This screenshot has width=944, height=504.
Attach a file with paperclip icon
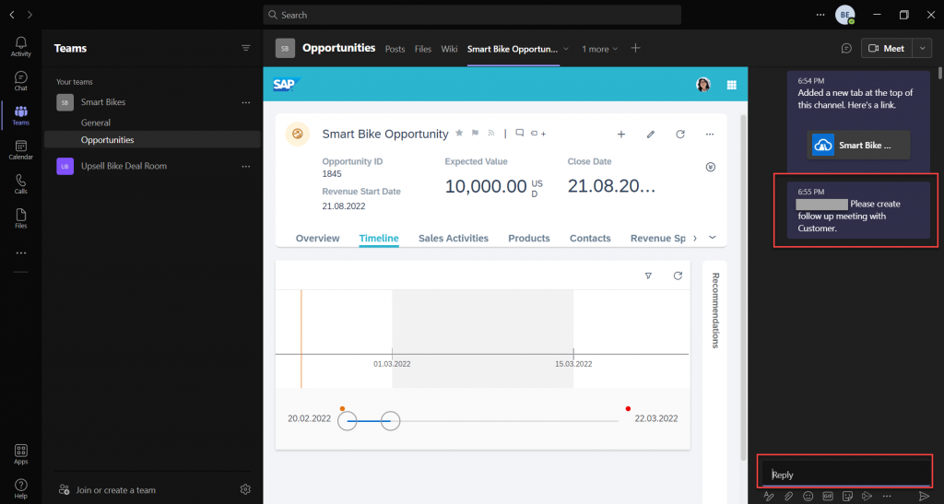coord(789,497)
